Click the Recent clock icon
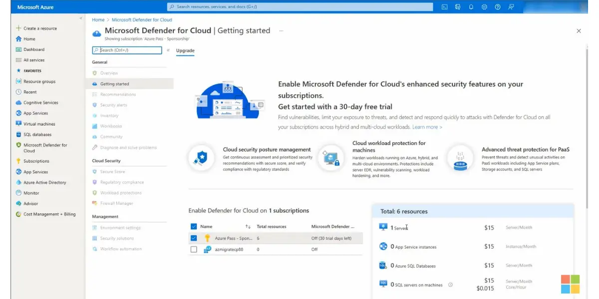 pyautogui.click(x=18, y=92)
